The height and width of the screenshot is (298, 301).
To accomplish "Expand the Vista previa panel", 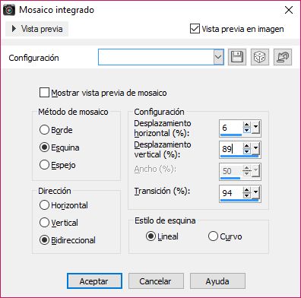I will click(x=37, y=29).
